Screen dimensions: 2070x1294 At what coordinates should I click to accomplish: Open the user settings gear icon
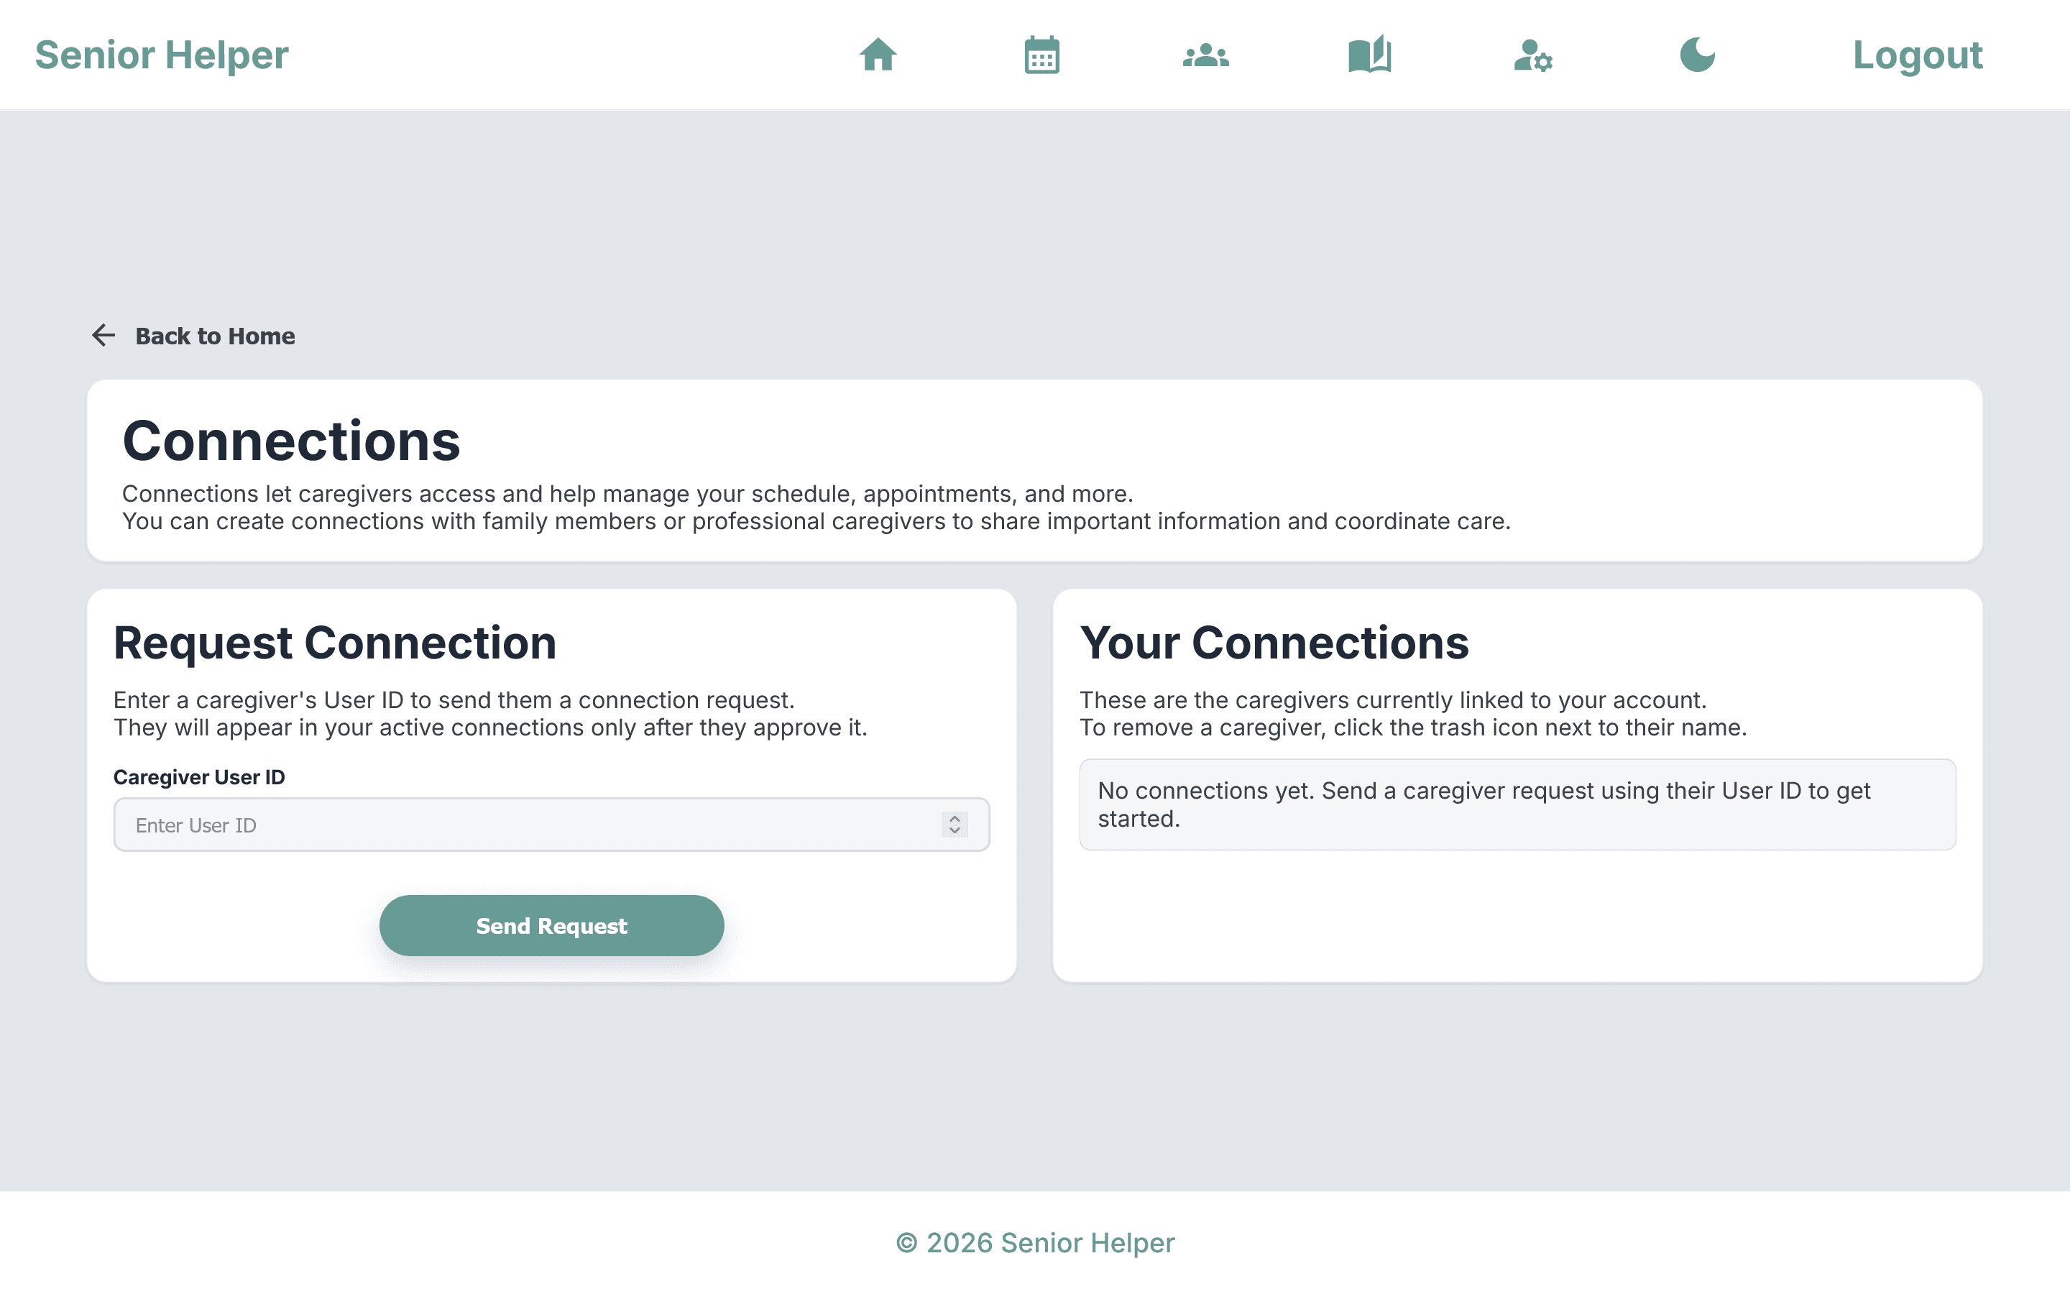(1533, 55)
